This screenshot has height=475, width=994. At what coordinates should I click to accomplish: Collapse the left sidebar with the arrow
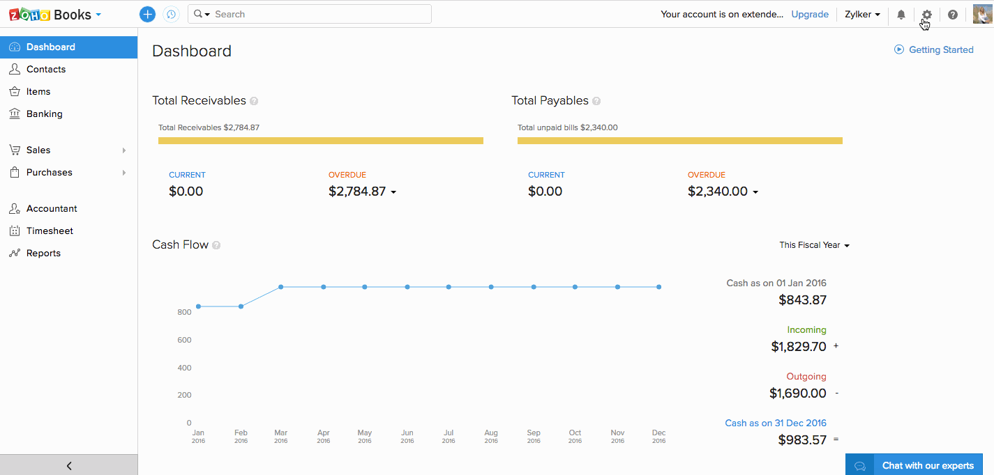tap(68, 465)
